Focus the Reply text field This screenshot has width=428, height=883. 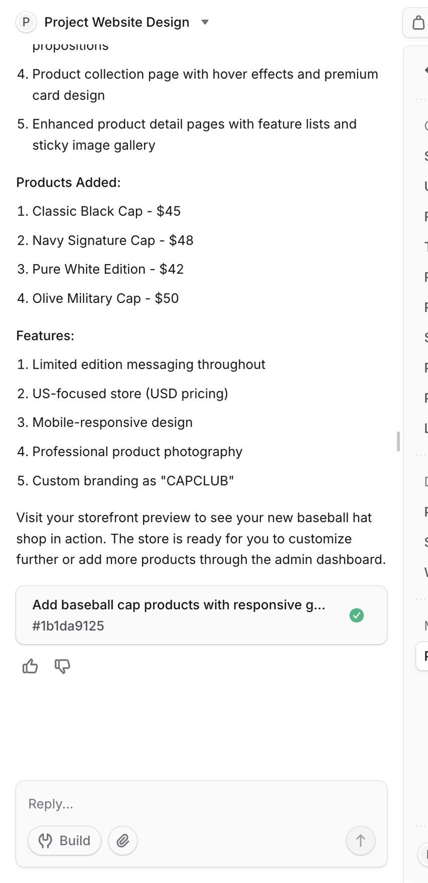tap(201, 804)
